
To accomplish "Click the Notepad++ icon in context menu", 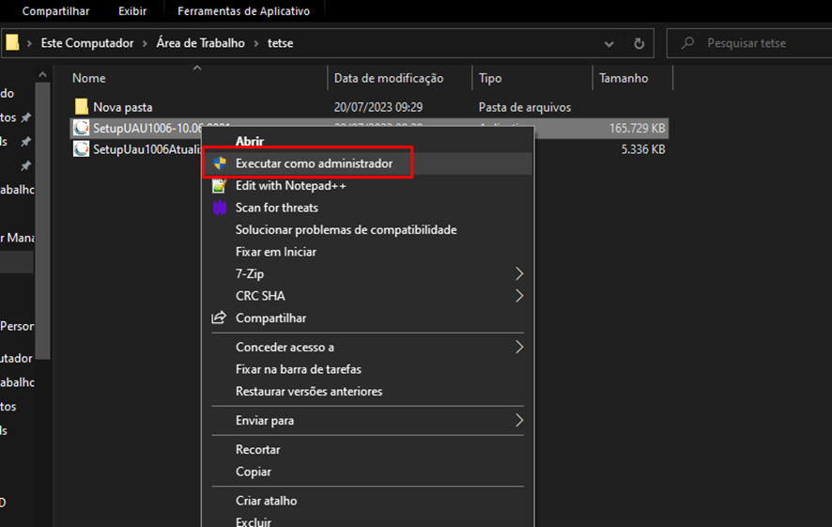I will point(220,186).
